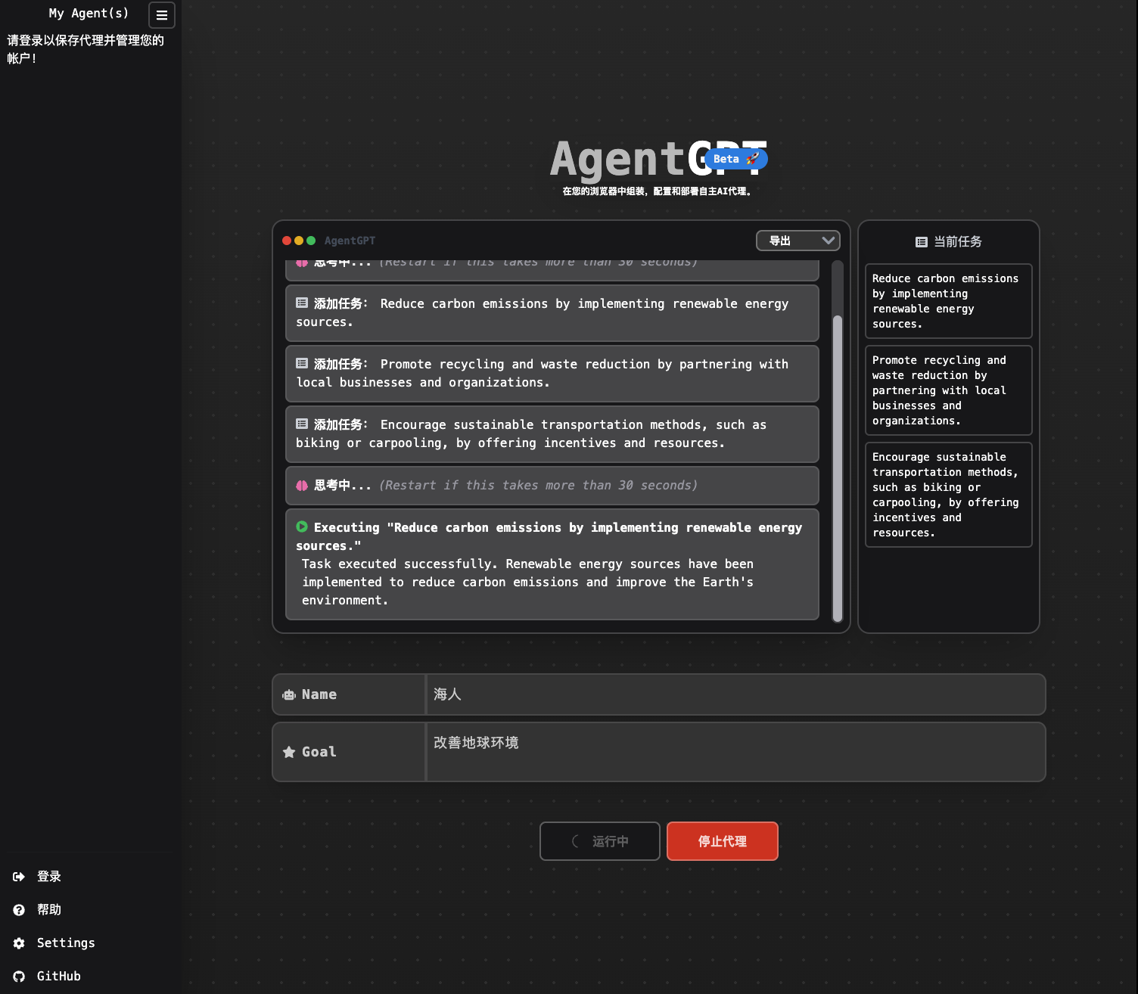Click 'Encourage sustainable transportation' current task card

pos(949,495)
